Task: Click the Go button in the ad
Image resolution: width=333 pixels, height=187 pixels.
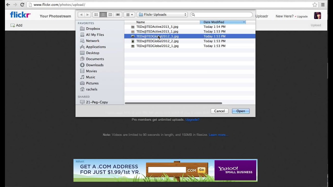Action: click(201, 170)
